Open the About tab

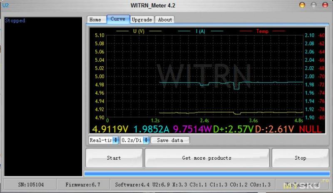coord(165,20)
